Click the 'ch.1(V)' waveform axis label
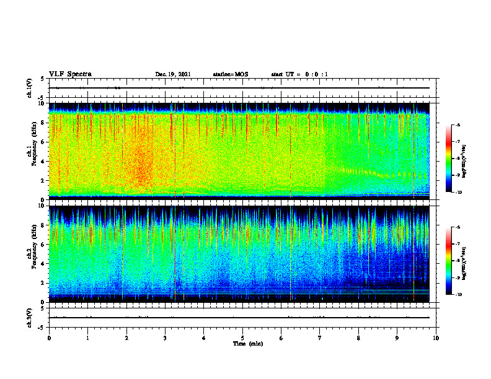The image size is (491, 379). 30,88
